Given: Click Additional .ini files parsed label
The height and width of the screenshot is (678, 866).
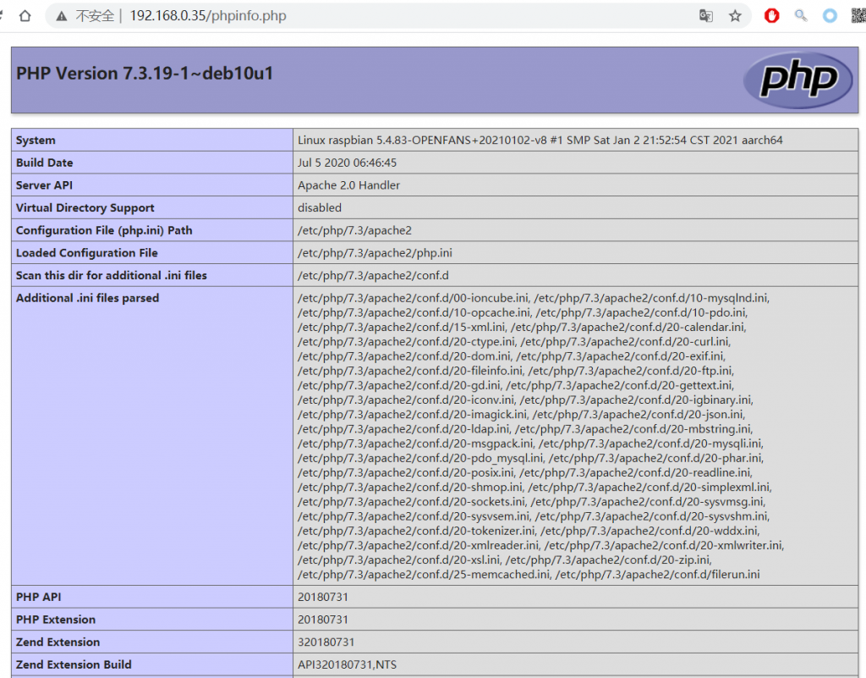Looking at the screenshot, I should [x=87, y=299].
